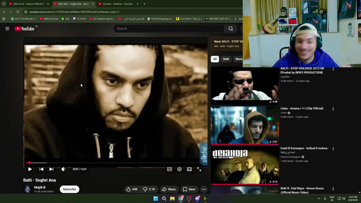Open the MSI MAG 242F bookmark
361x203 pixels.
tap(218, 19)
